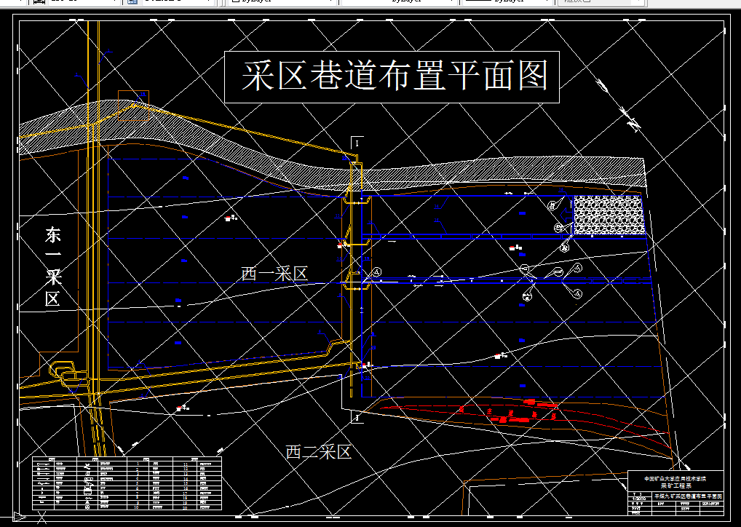
Task: Select the small orange rectangle near the shaft
Action: pos(133,106)
